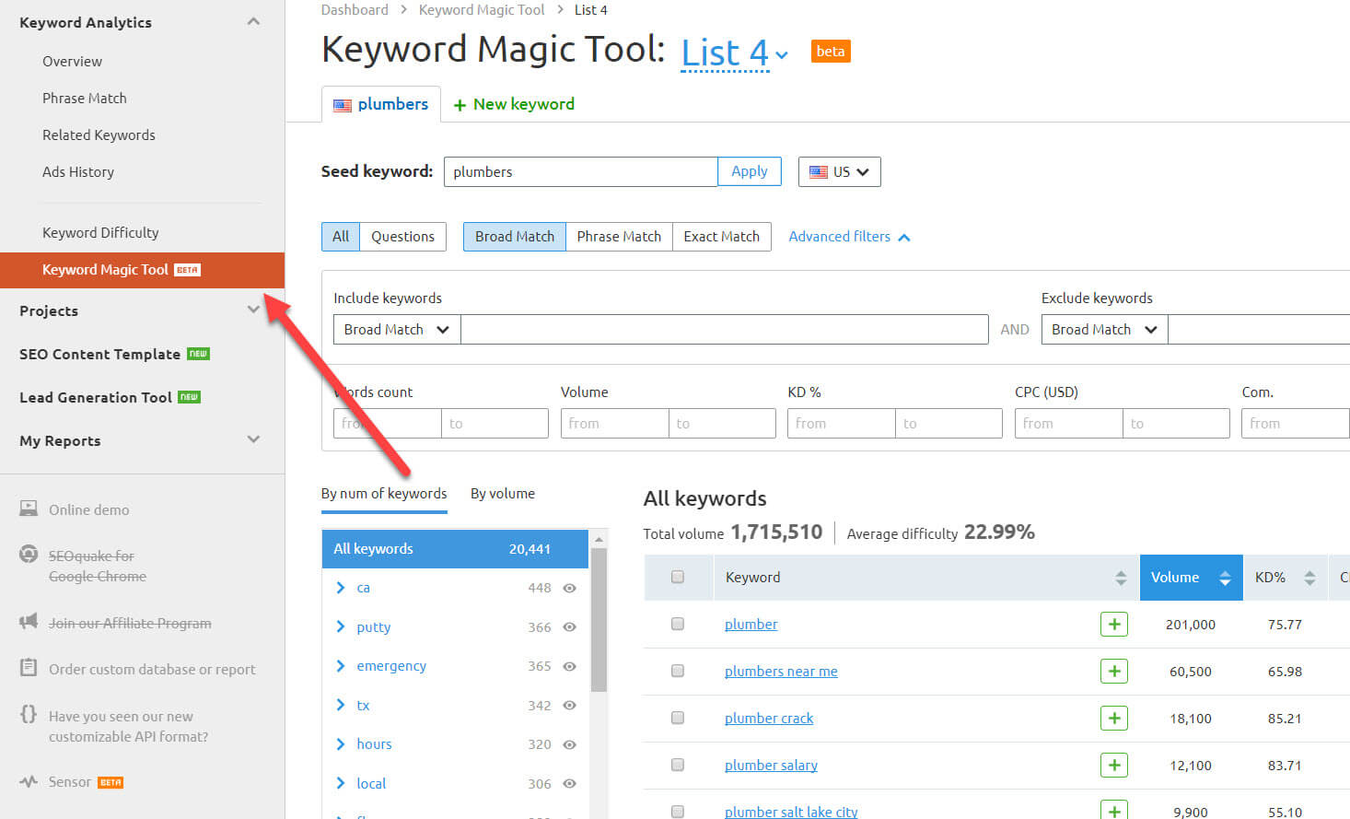The height and width of the screenshot is (819, 1350).
Task: Open the 'plumber salary' keyword link
Action: (x=771, y=765)
